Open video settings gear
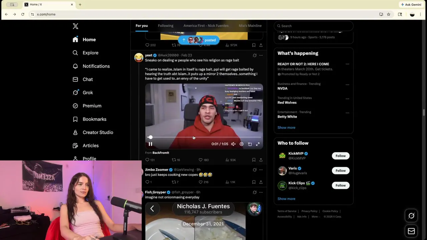 pos(242,144)
